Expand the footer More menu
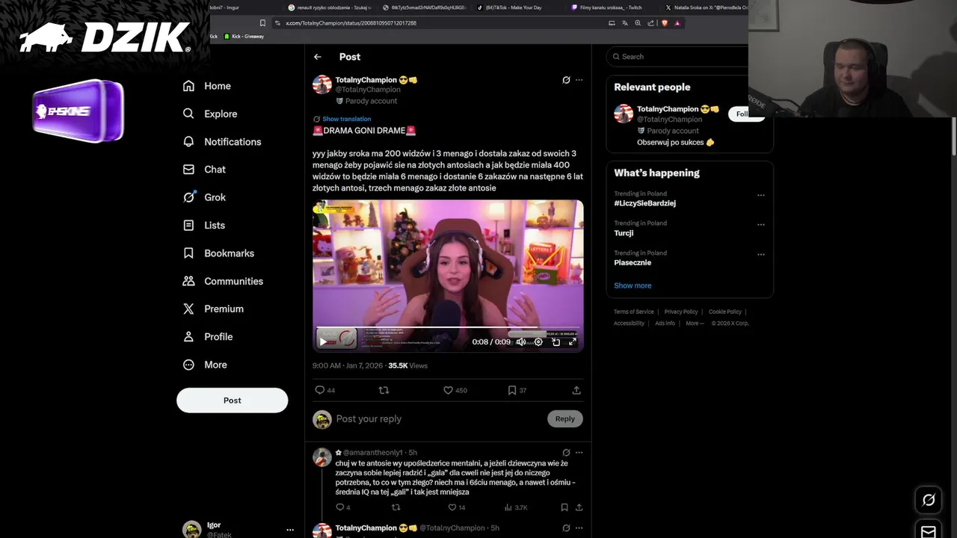 coord(694,324)
